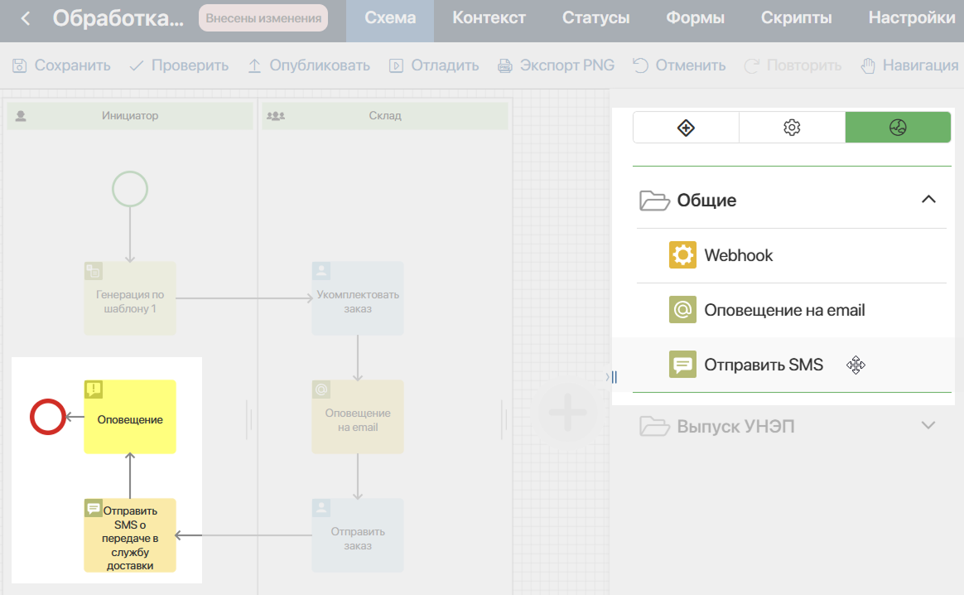
Task: Select Оповещение на email text in the side panel
Action: (784, 310)
